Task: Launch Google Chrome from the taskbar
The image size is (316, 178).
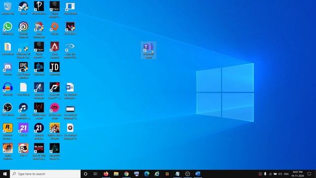Action: click(x=126, y=174)
